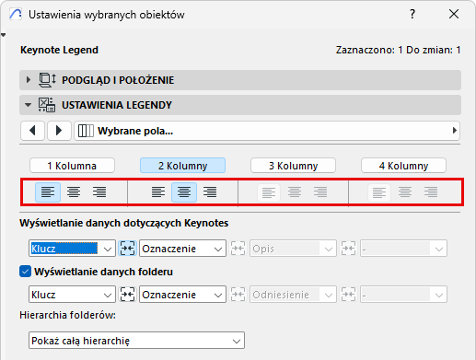This screenshot has height=360, width=476.
Task: Toggle merge between Keynotes Oznaczenie and Opis
Action: coord(238,249)
